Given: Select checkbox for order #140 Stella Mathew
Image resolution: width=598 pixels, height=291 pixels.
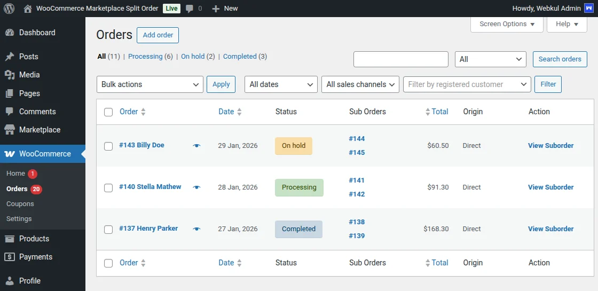Looking at the screenshot, I should click(x=108, y=187).
